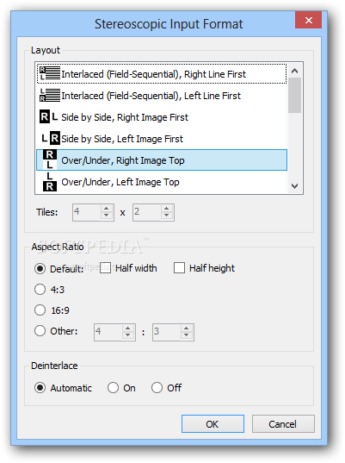Pick 'Over/Under, Right Image Top' text
Image resolution: width=345 pixels, height=463 pixels.
point(123,160)
